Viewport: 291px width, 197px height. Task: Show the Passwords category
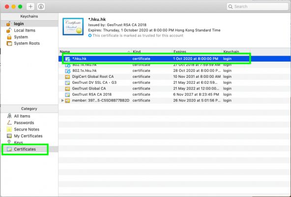pyautogui.click(x=29, y=123)
